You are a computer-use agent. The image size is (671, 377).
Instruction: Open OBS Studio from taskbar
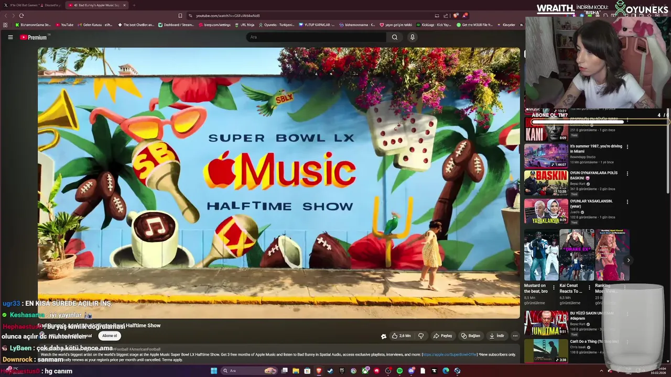tap(388, 371)
